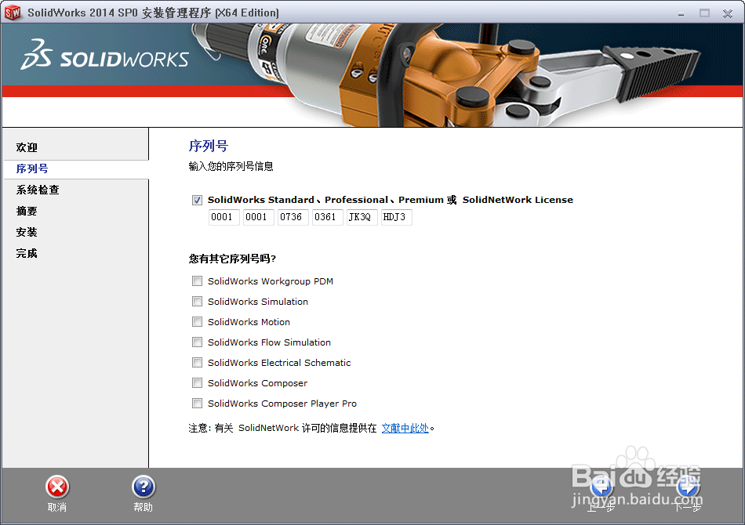Click the SolidWorks logo in the banner
This screenshot has width=745, height=525.
point(106,56)
